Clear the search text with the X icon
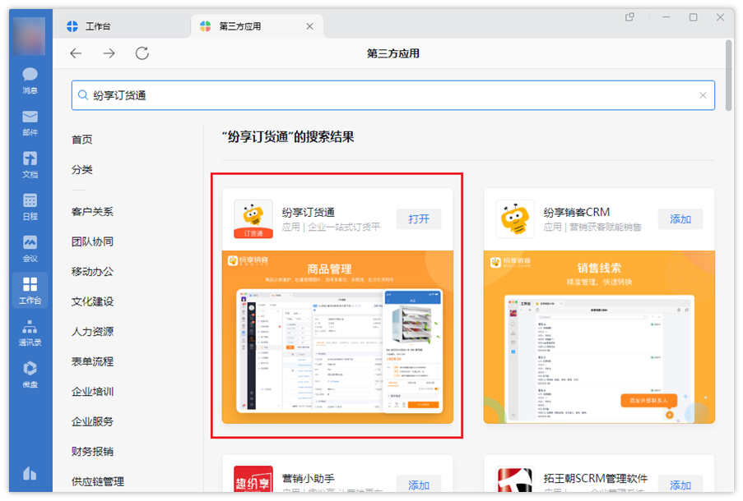The image size is (743, 501). tap(704, 95)
